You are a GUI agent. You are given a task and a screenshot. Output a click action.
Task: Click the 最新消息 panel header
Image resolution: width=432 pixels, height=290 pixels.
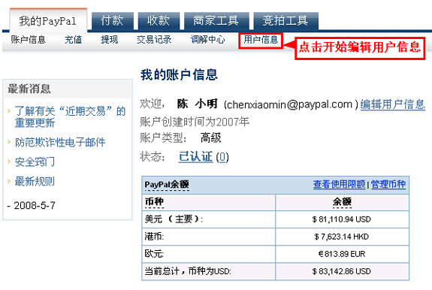(68, 89)
